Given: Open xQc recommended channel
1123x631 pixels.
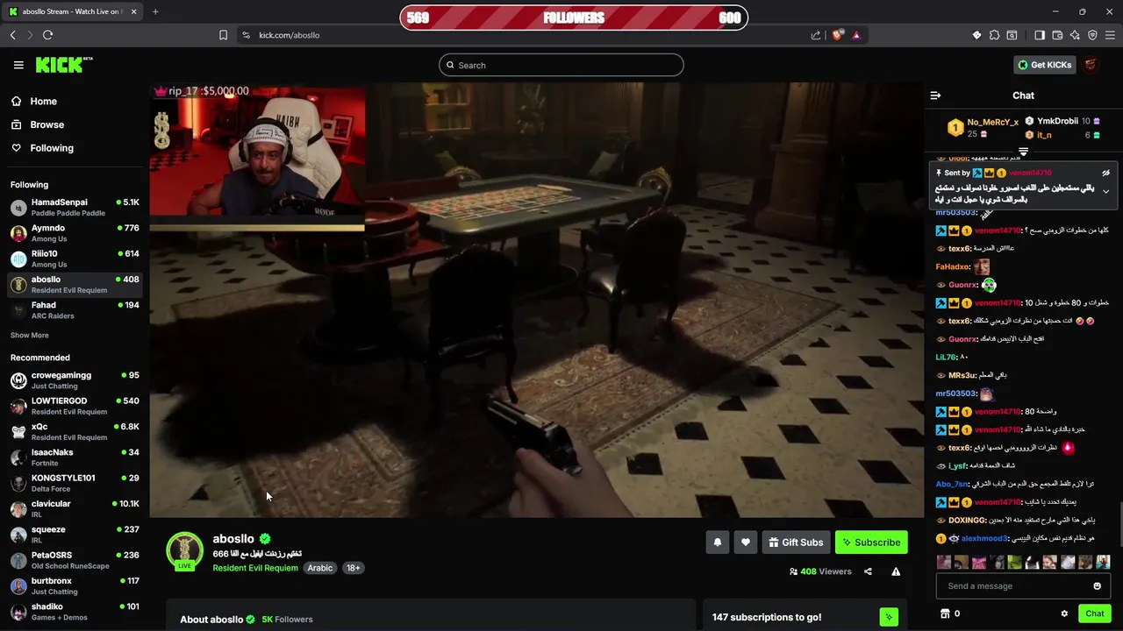Looking at the screenshot, I should pyautogui.click(x=75, y=431).
